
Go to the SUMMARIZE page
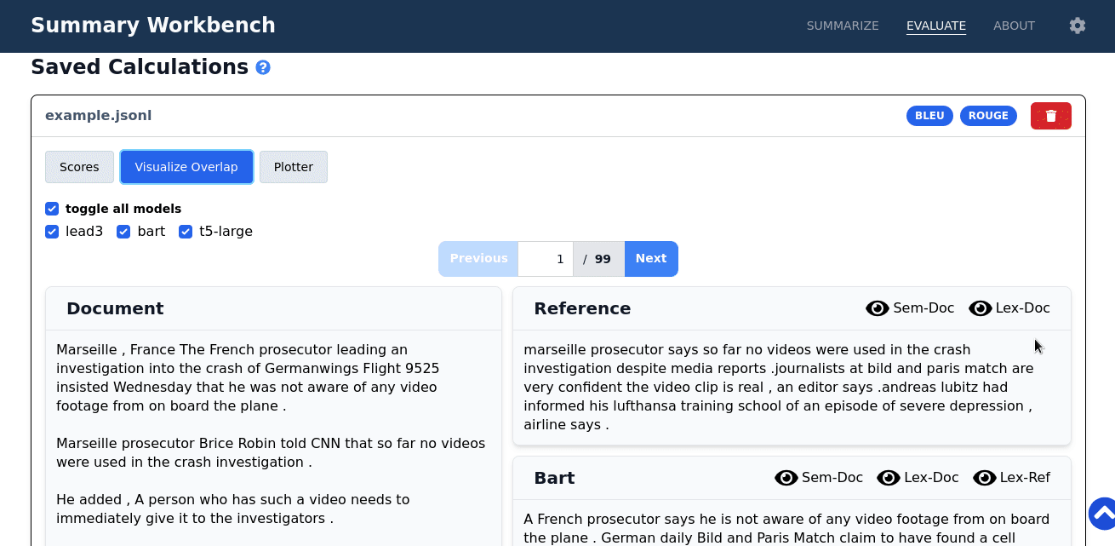coord(843,26)
